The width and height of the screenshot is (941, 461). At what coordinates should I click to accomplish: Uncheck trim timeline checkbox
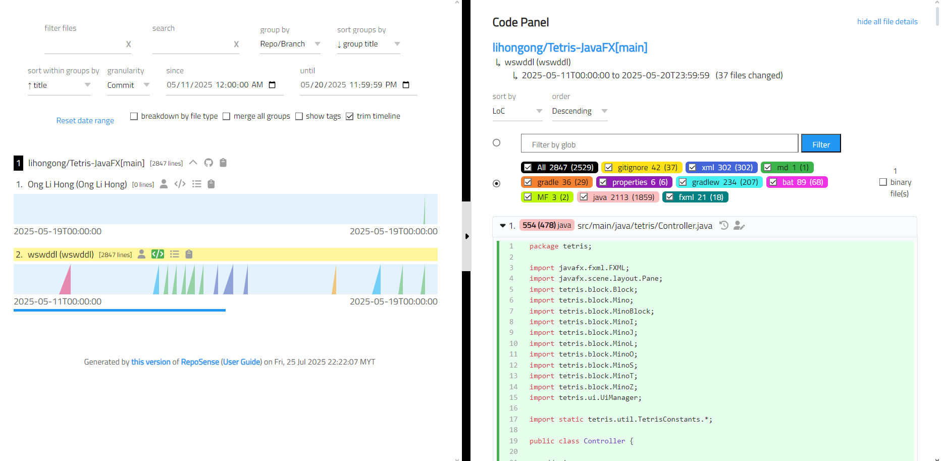pyautogui.click(x=349, y=116)
